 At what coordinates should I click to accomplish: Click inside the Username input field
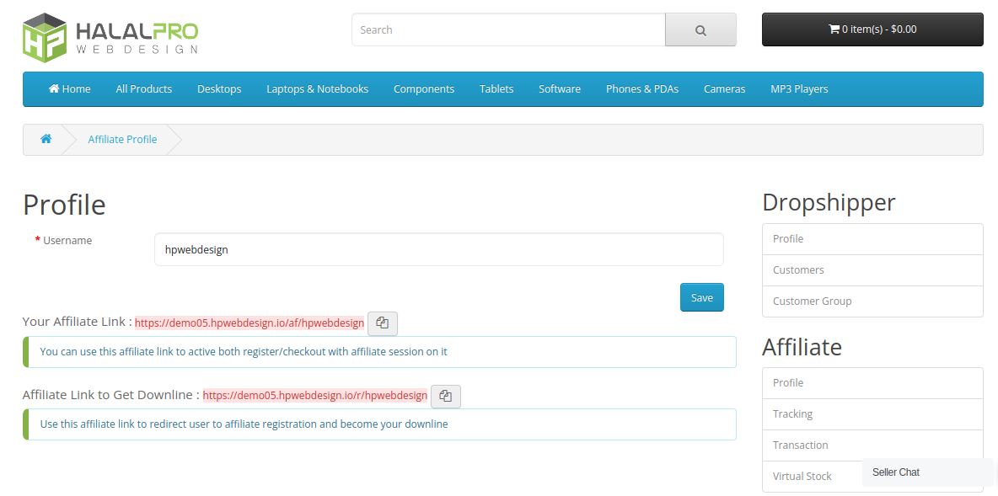(x=438, y=248)
